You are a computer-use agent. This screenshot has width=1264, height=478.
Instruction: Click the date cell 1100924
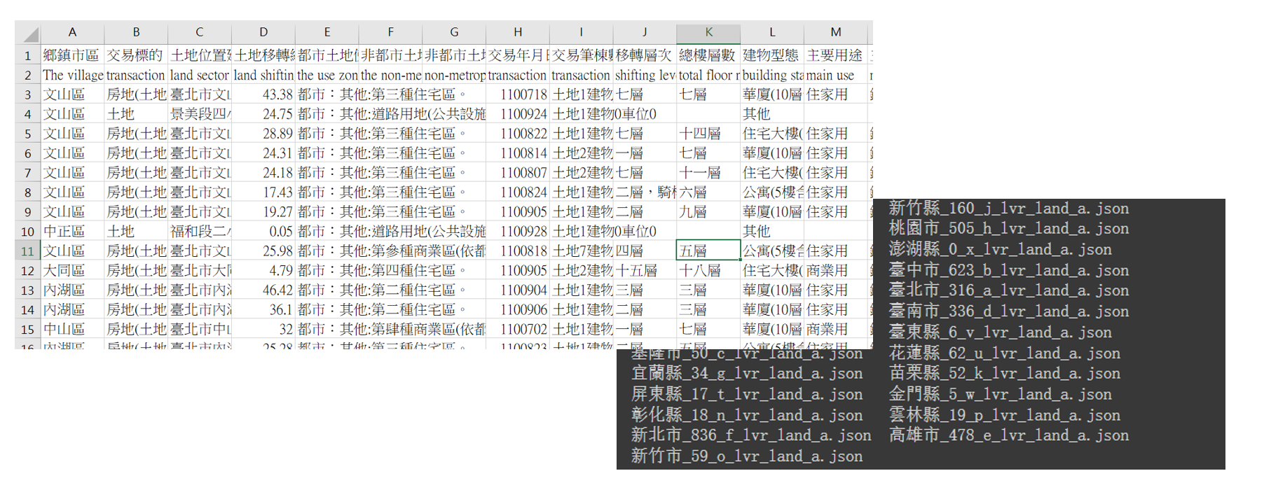pos(518,114)
